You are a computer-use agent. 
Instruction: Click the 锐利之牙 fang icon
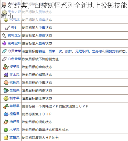(4, 36)
